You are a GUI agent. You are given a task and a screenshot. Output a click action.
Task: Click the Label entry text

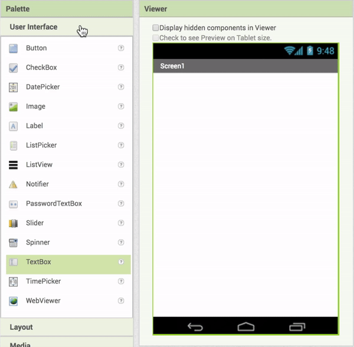coord(34,125)
